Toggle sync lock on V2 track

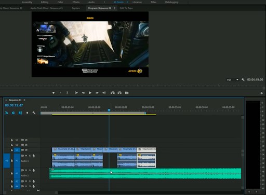[22, 145]
